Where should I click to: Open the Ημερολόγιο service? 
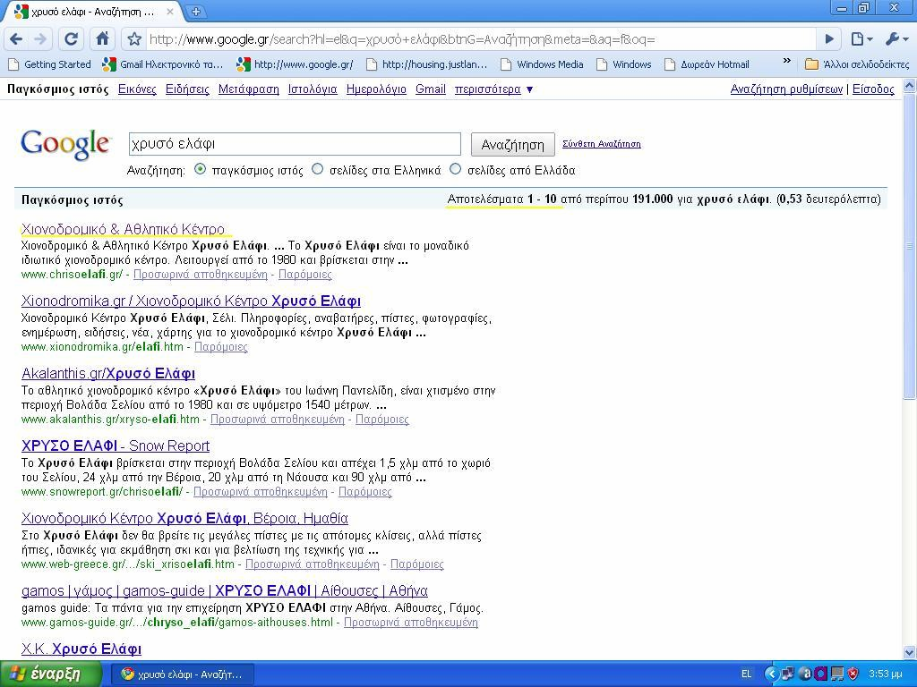376,89
